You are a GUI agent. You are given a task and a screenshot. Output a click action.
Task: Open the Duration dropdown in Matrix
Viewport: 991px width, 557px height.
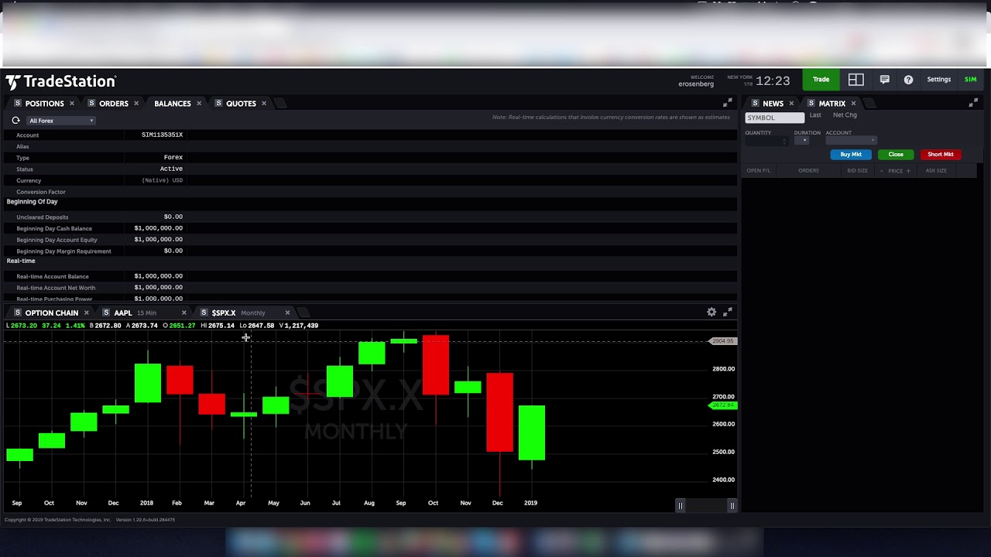click(802, 140)
